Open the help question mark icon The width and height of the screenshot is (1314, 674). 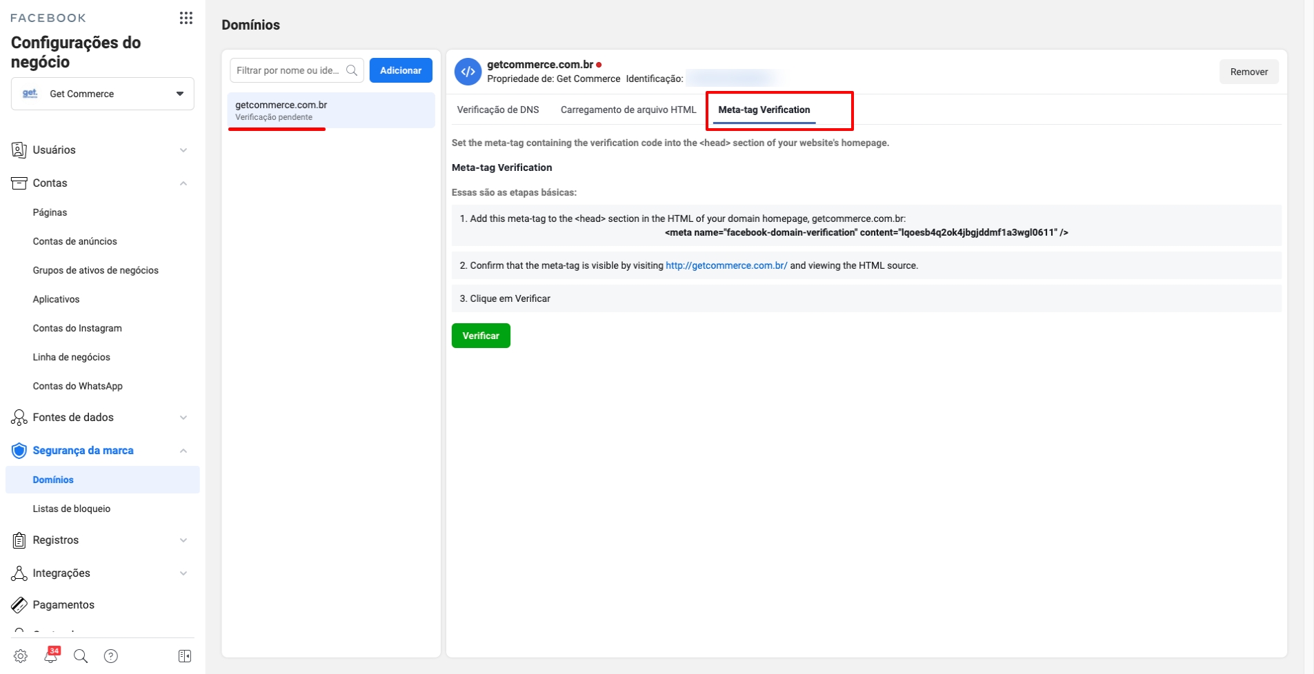pyautogui.click(x=111, y=656)
